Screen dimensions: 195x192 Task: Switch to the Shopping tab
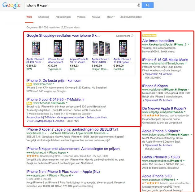[x=44, y=17]
